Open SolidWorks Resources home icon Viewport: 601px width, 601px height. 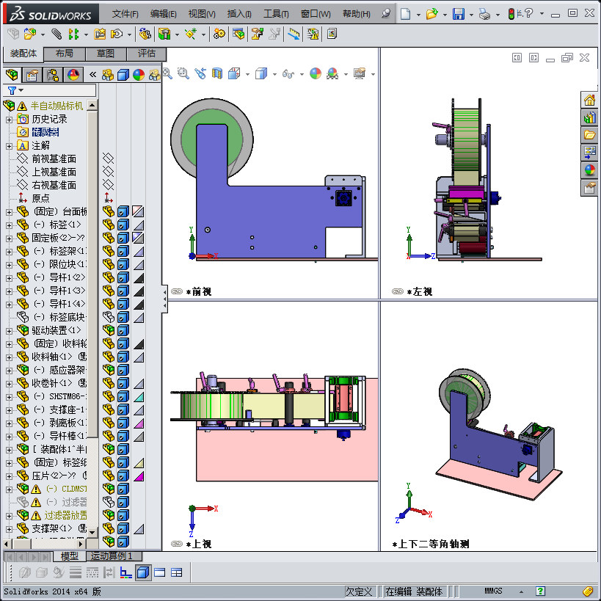[589, 101]
